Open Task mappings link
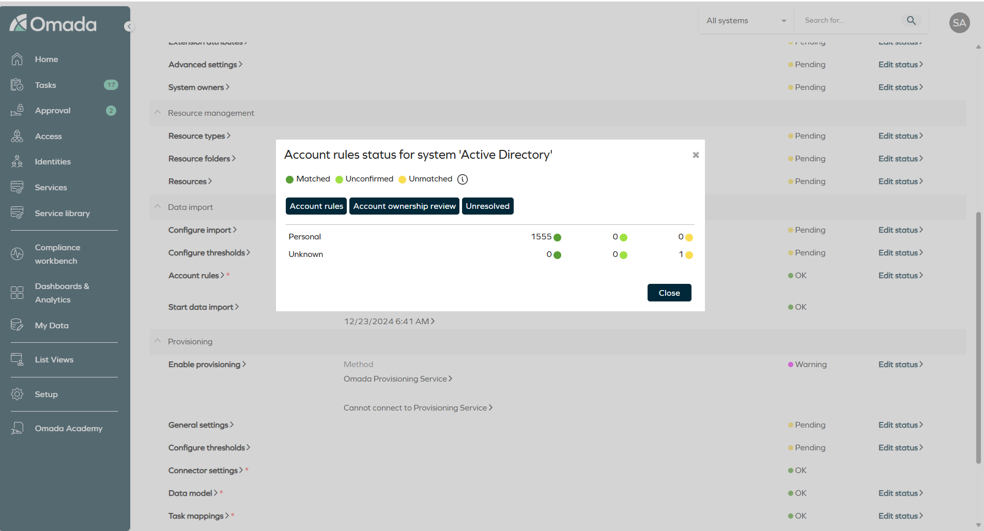 point(198,516)
